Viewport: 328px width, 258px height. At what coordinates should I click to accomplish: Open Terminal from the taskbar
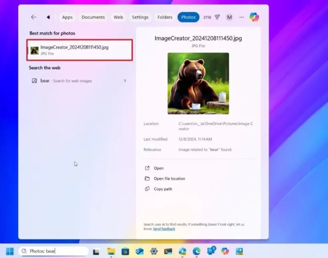pyautogui.click(x=168, y=251)
